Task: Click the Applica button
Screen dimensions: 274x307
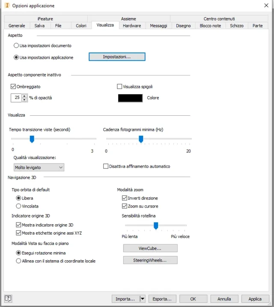Action: click(255, 299)
